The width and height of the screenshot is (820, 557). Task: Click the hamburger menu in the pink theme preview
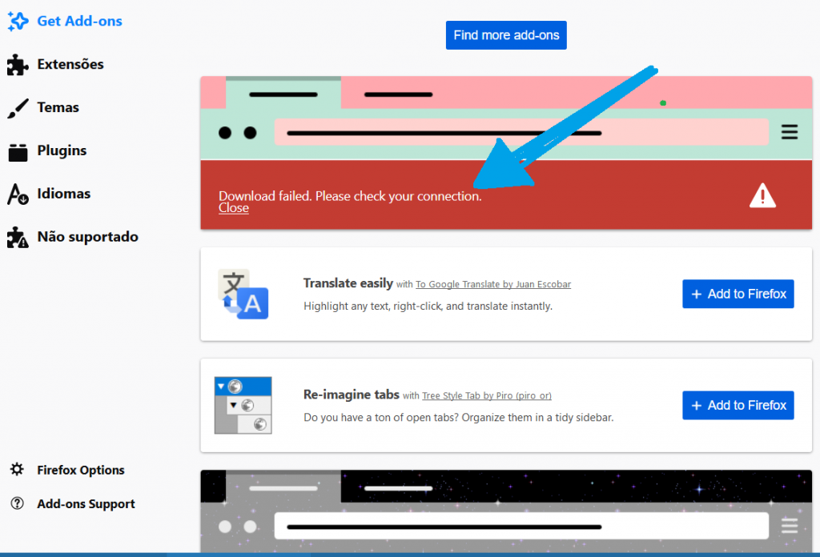coord(790,132)
